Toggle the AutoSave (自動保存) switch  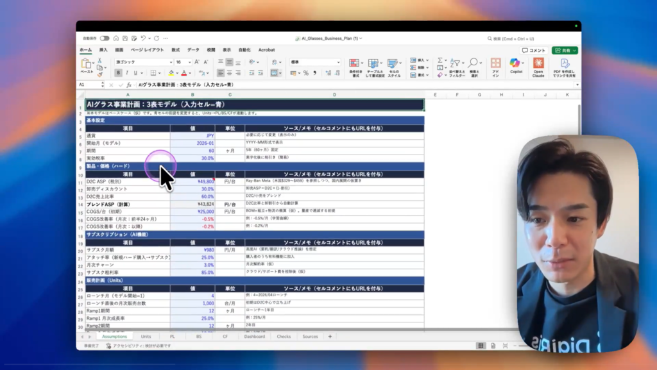[x=104, y=38]
